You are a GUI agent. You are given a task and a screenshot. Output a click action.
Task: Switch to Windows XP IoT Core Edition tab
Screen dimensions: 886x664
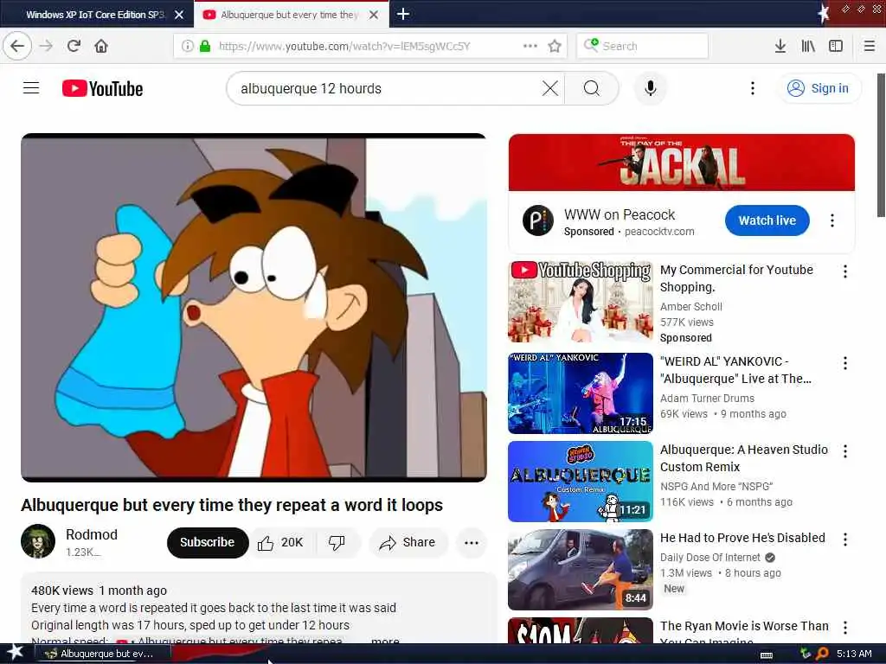tap(95, 15)
